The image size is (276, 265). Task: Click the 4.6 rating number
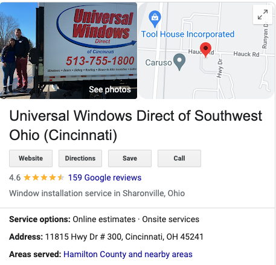coord(15,177)
